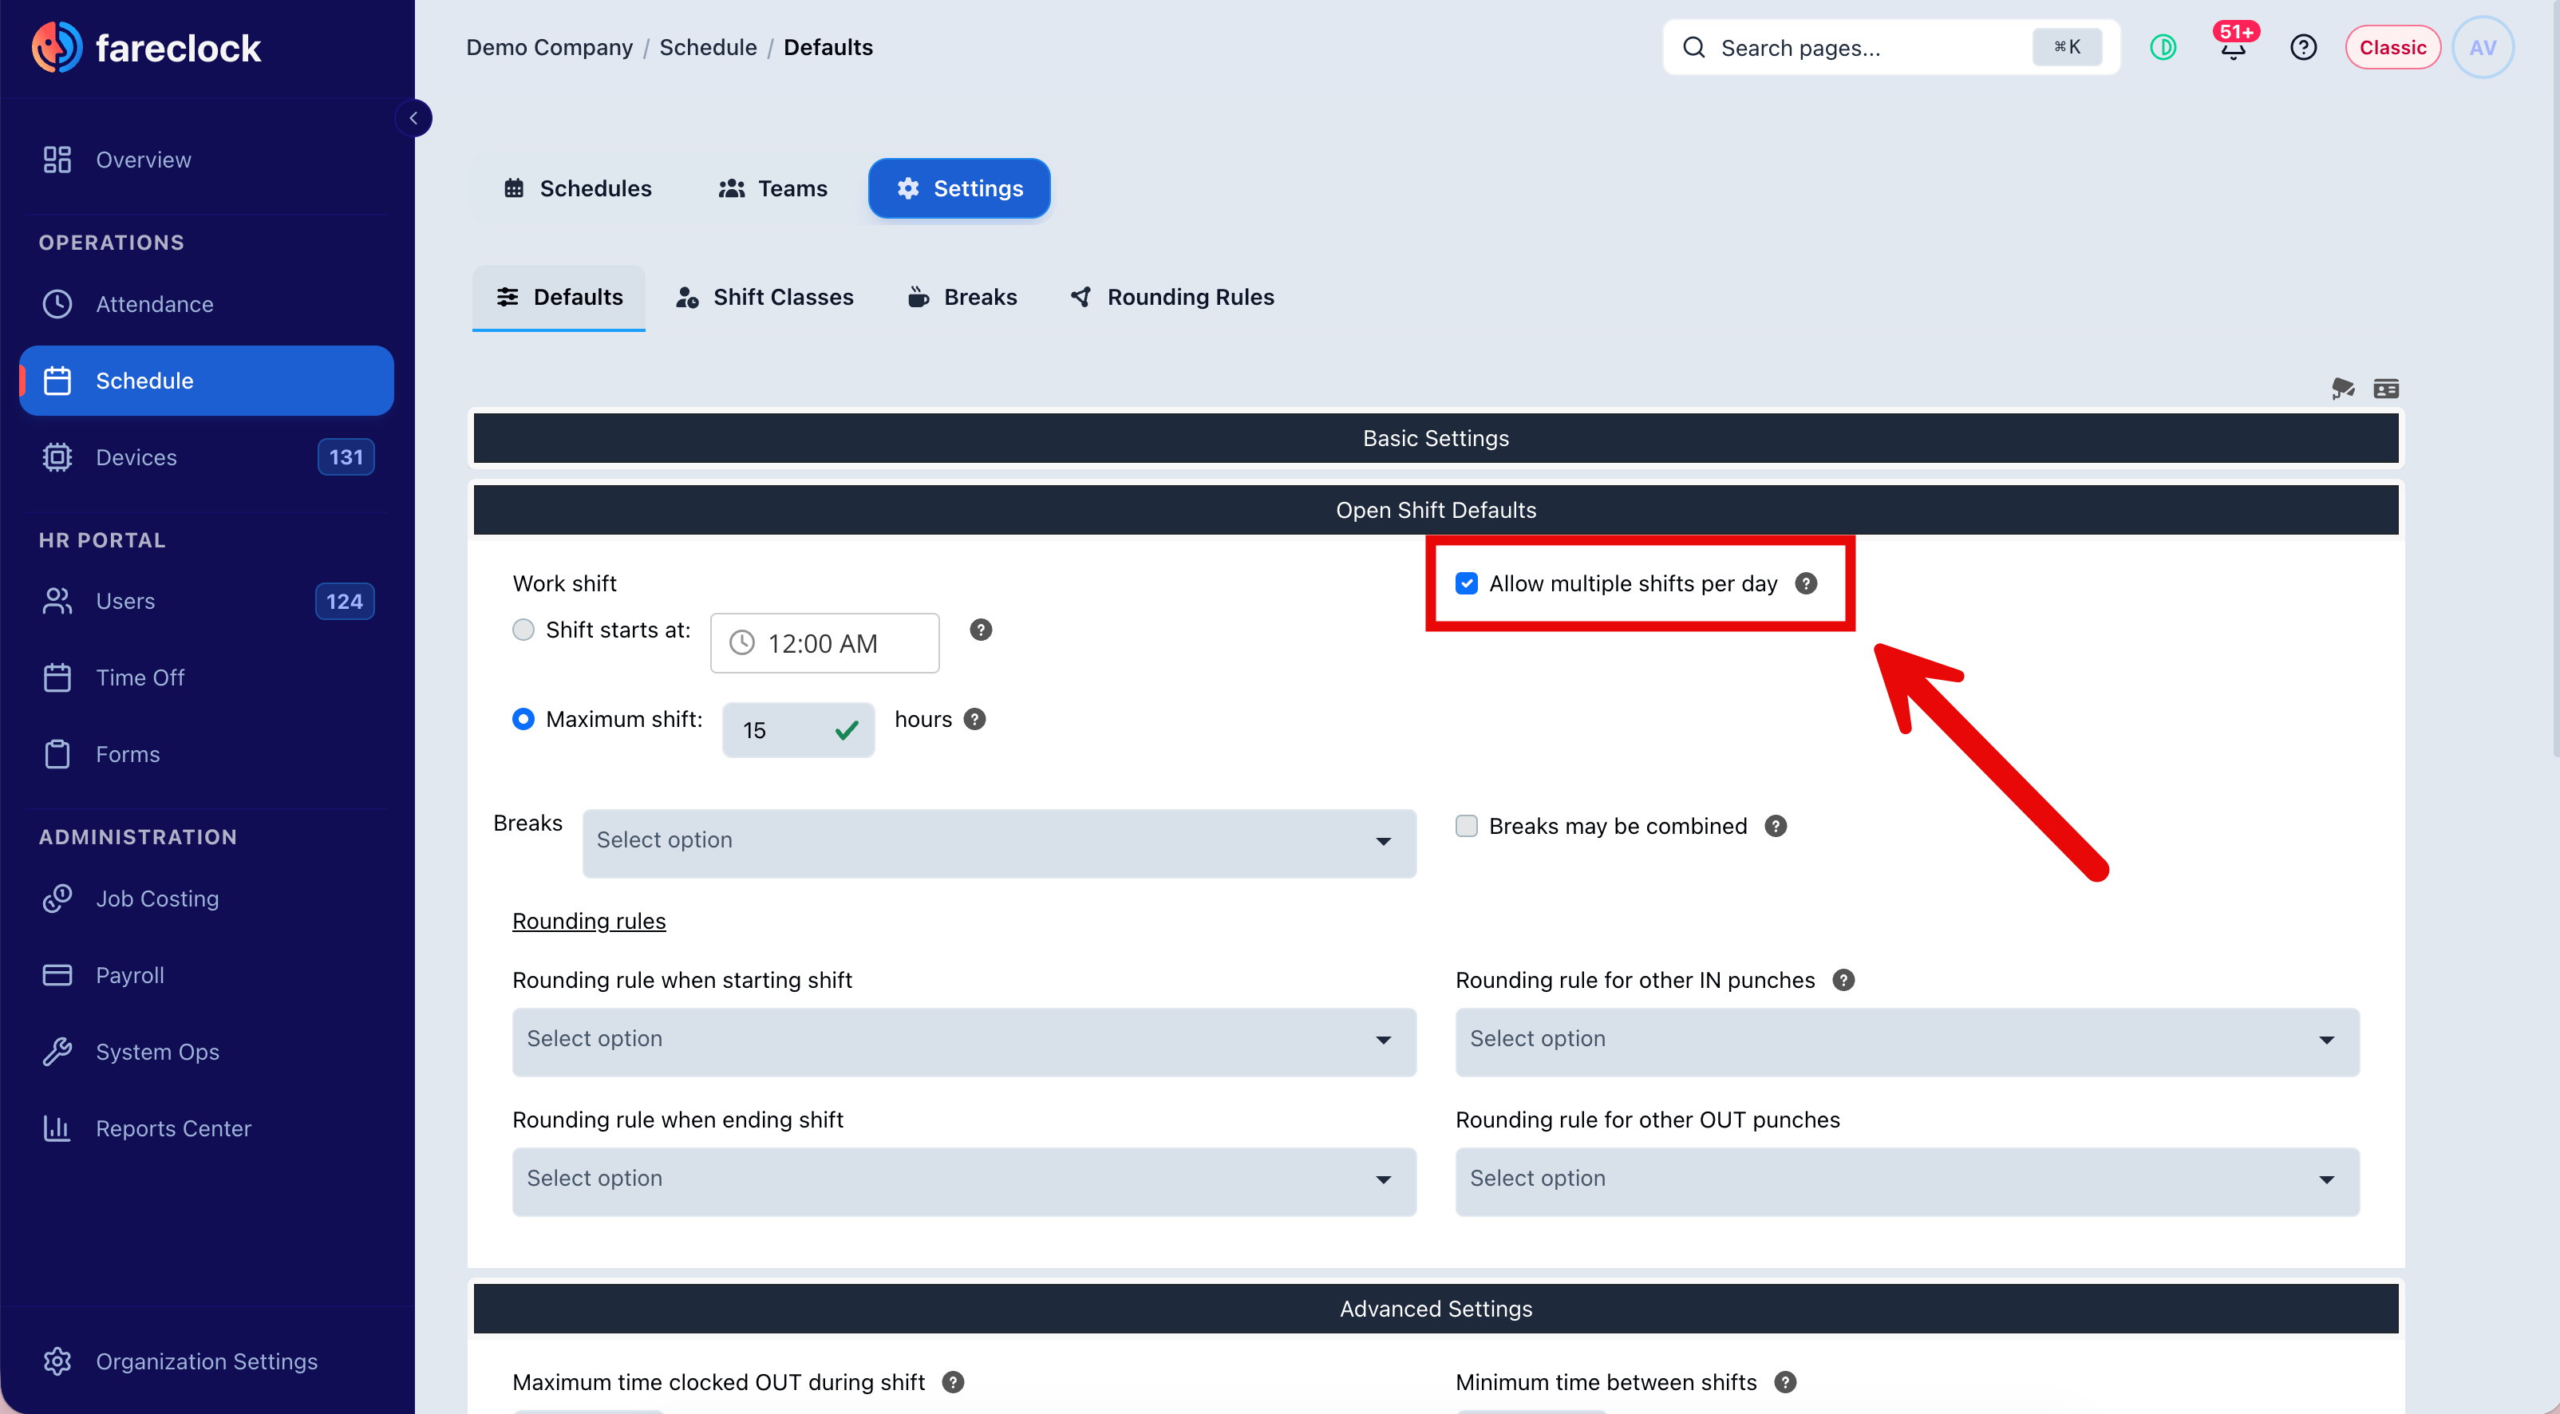Enable Breaks may be combined checkbox
Screen dimensions: 2560x1414
click(1467, 826)
